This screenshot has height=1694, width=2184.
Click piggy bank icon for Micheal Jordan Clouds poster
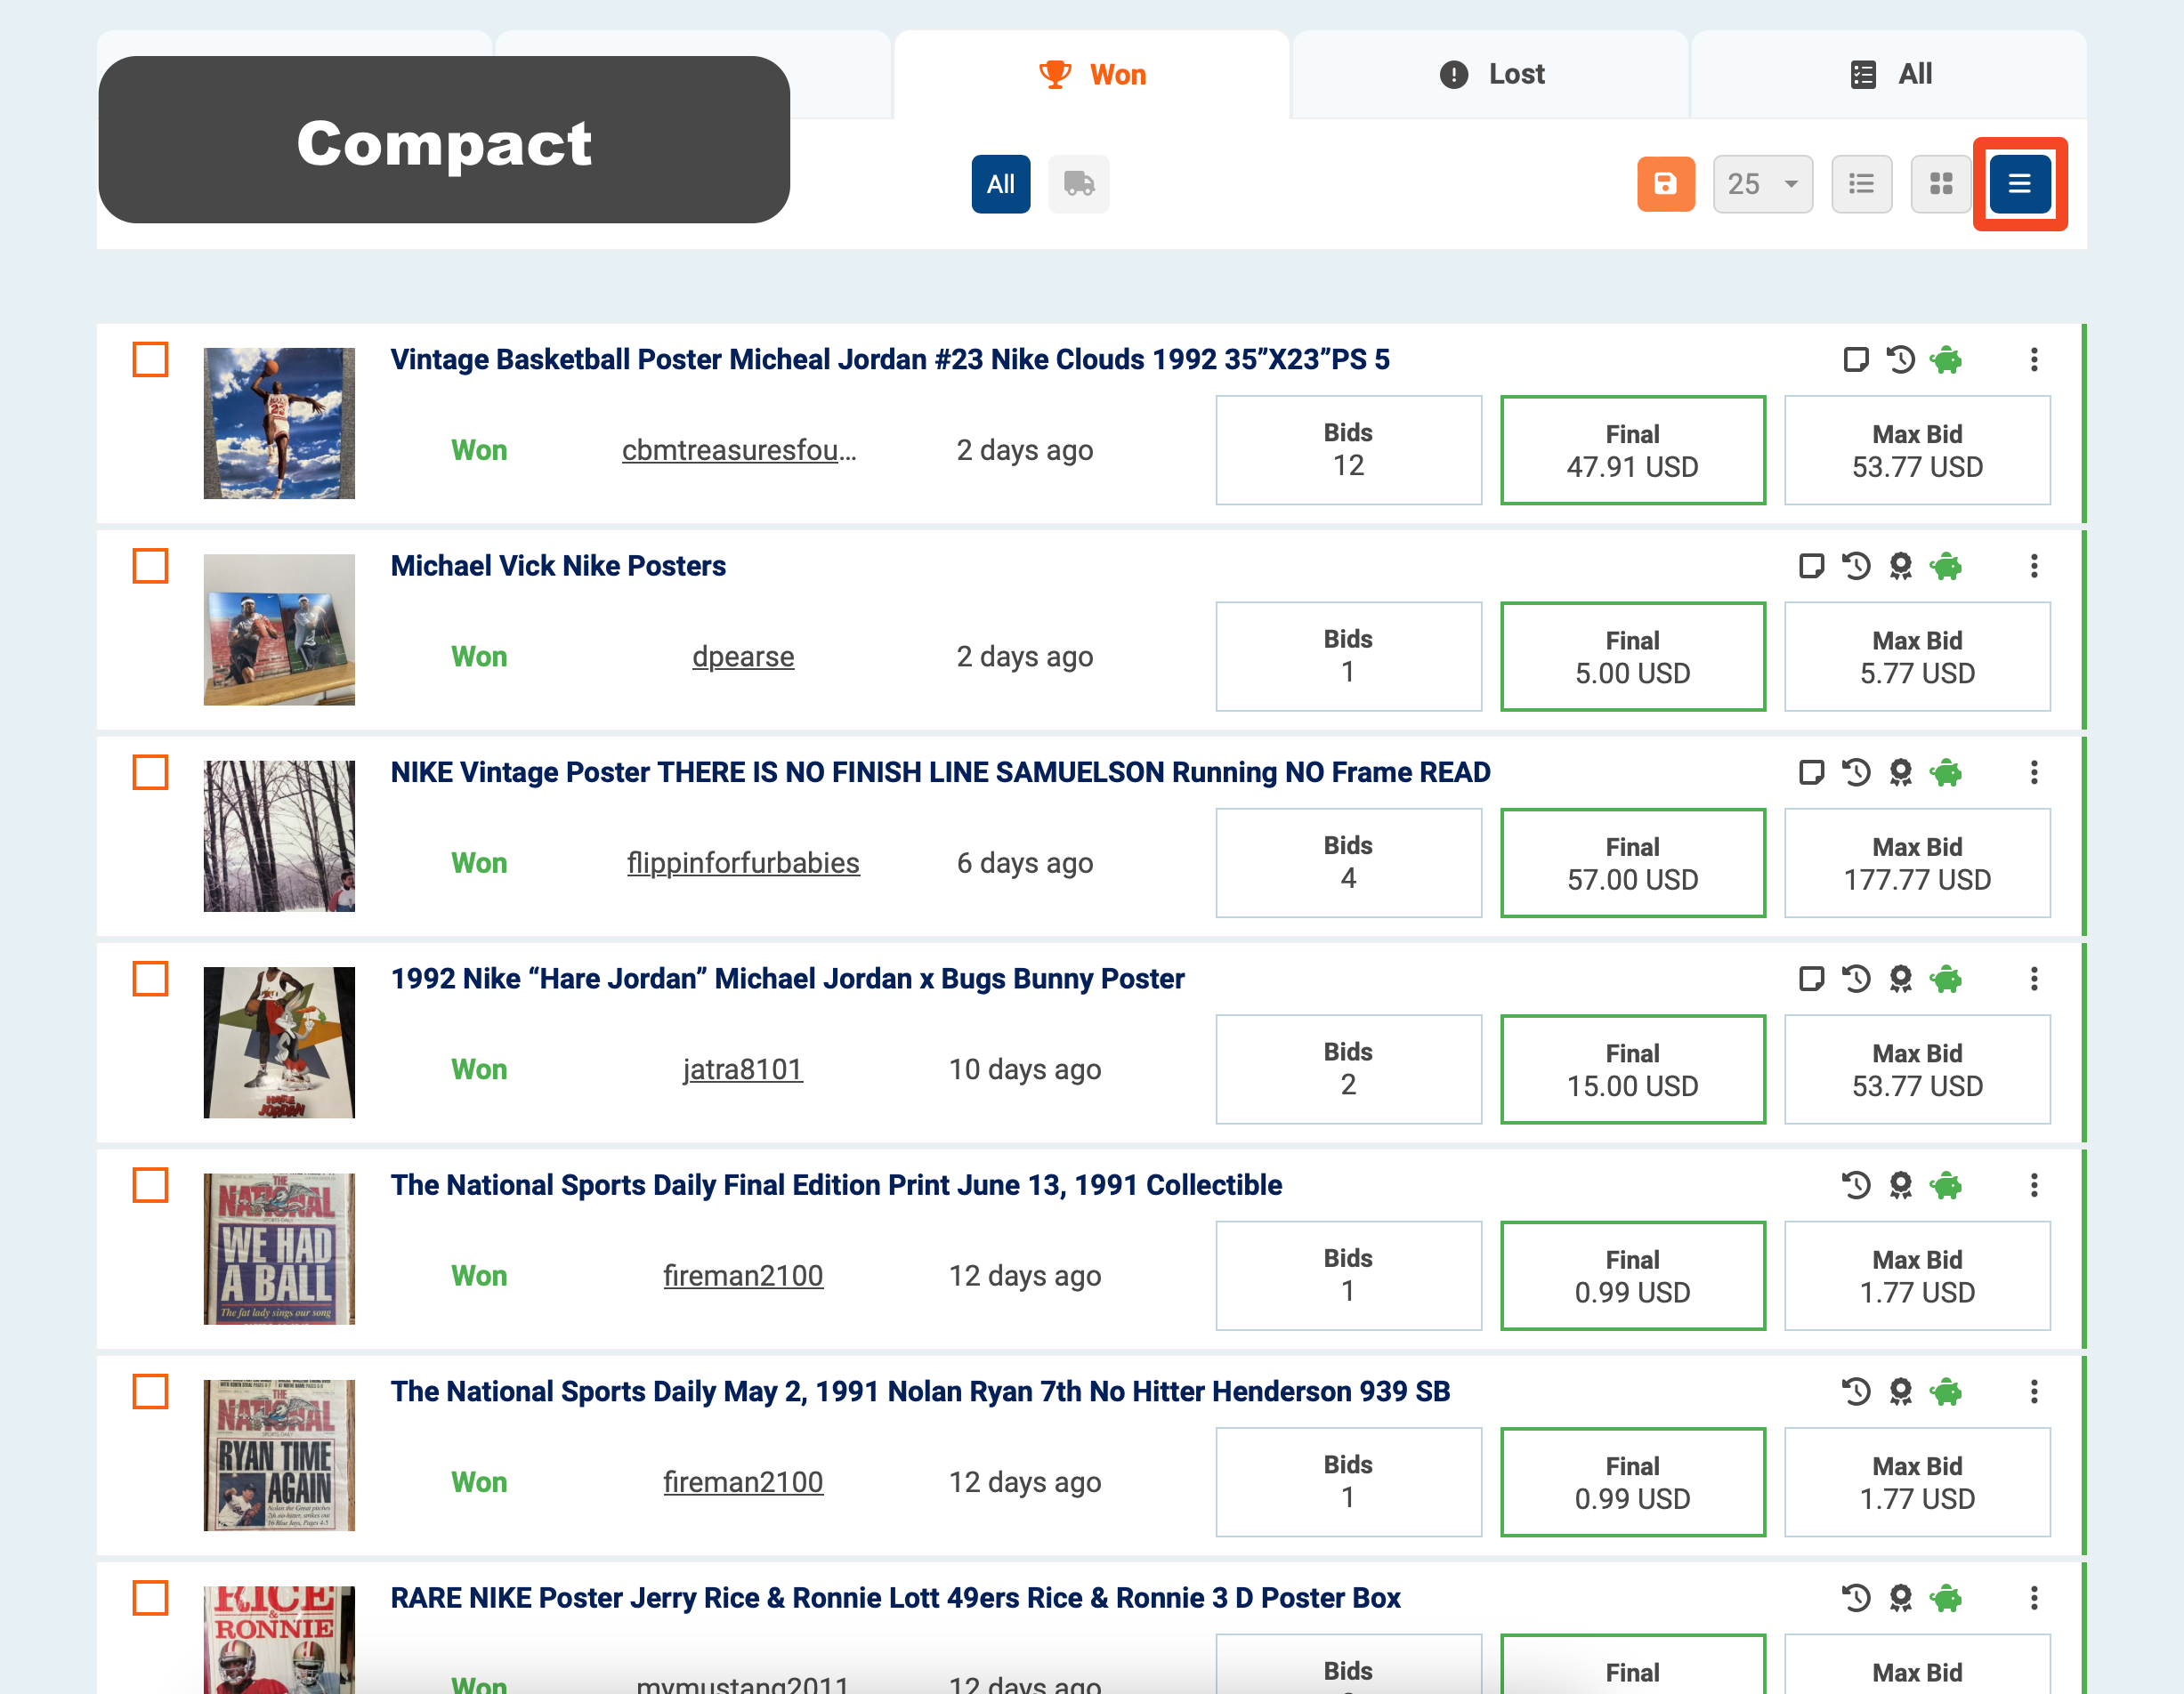tap(1946, 359)
